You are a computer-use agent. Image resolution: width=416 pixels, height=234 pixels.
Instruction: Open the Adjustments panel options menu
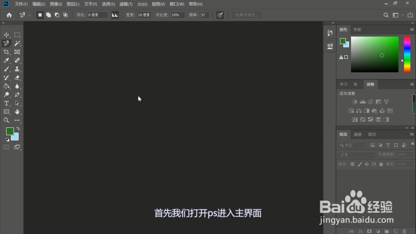pyautogui.click(x=412, y=84)
